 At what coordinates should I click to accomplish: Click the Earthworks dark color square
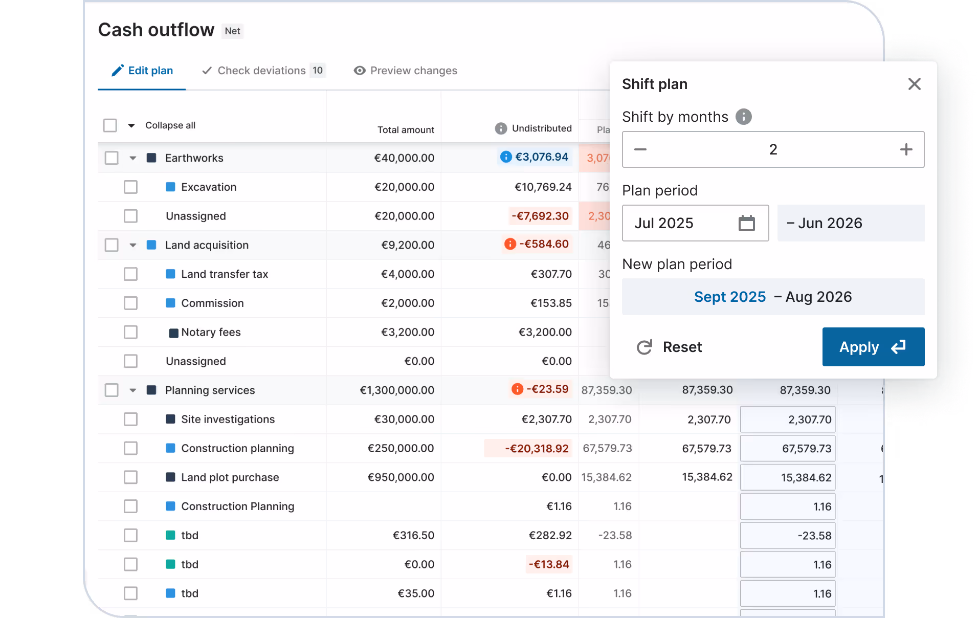click(151, 158)
